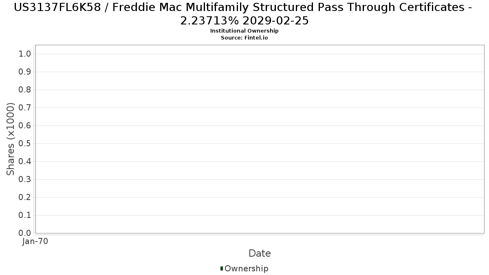The image size is (489, 275).
Task: Click the 0.2 y-axis tick label
Action: click(x=25, y=198)
